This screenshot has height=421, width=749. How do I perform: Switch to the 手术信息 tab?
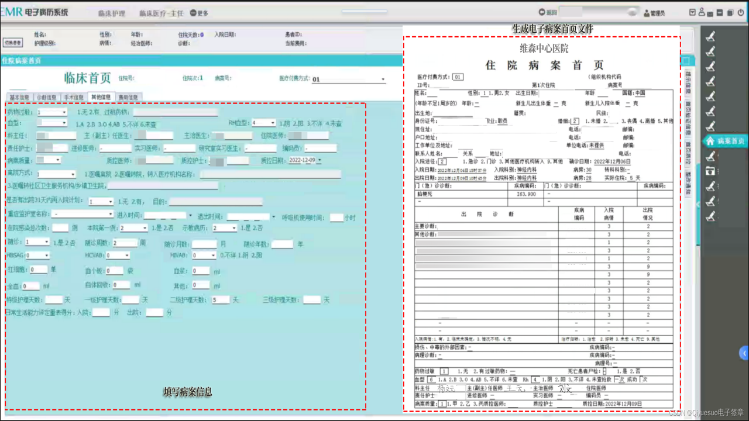pos(73,97)
